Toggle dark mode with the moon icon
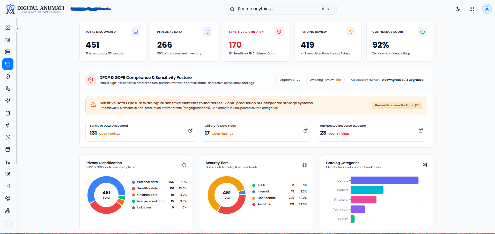The height and width of the screenshot is (234, 495). (458, 9)
